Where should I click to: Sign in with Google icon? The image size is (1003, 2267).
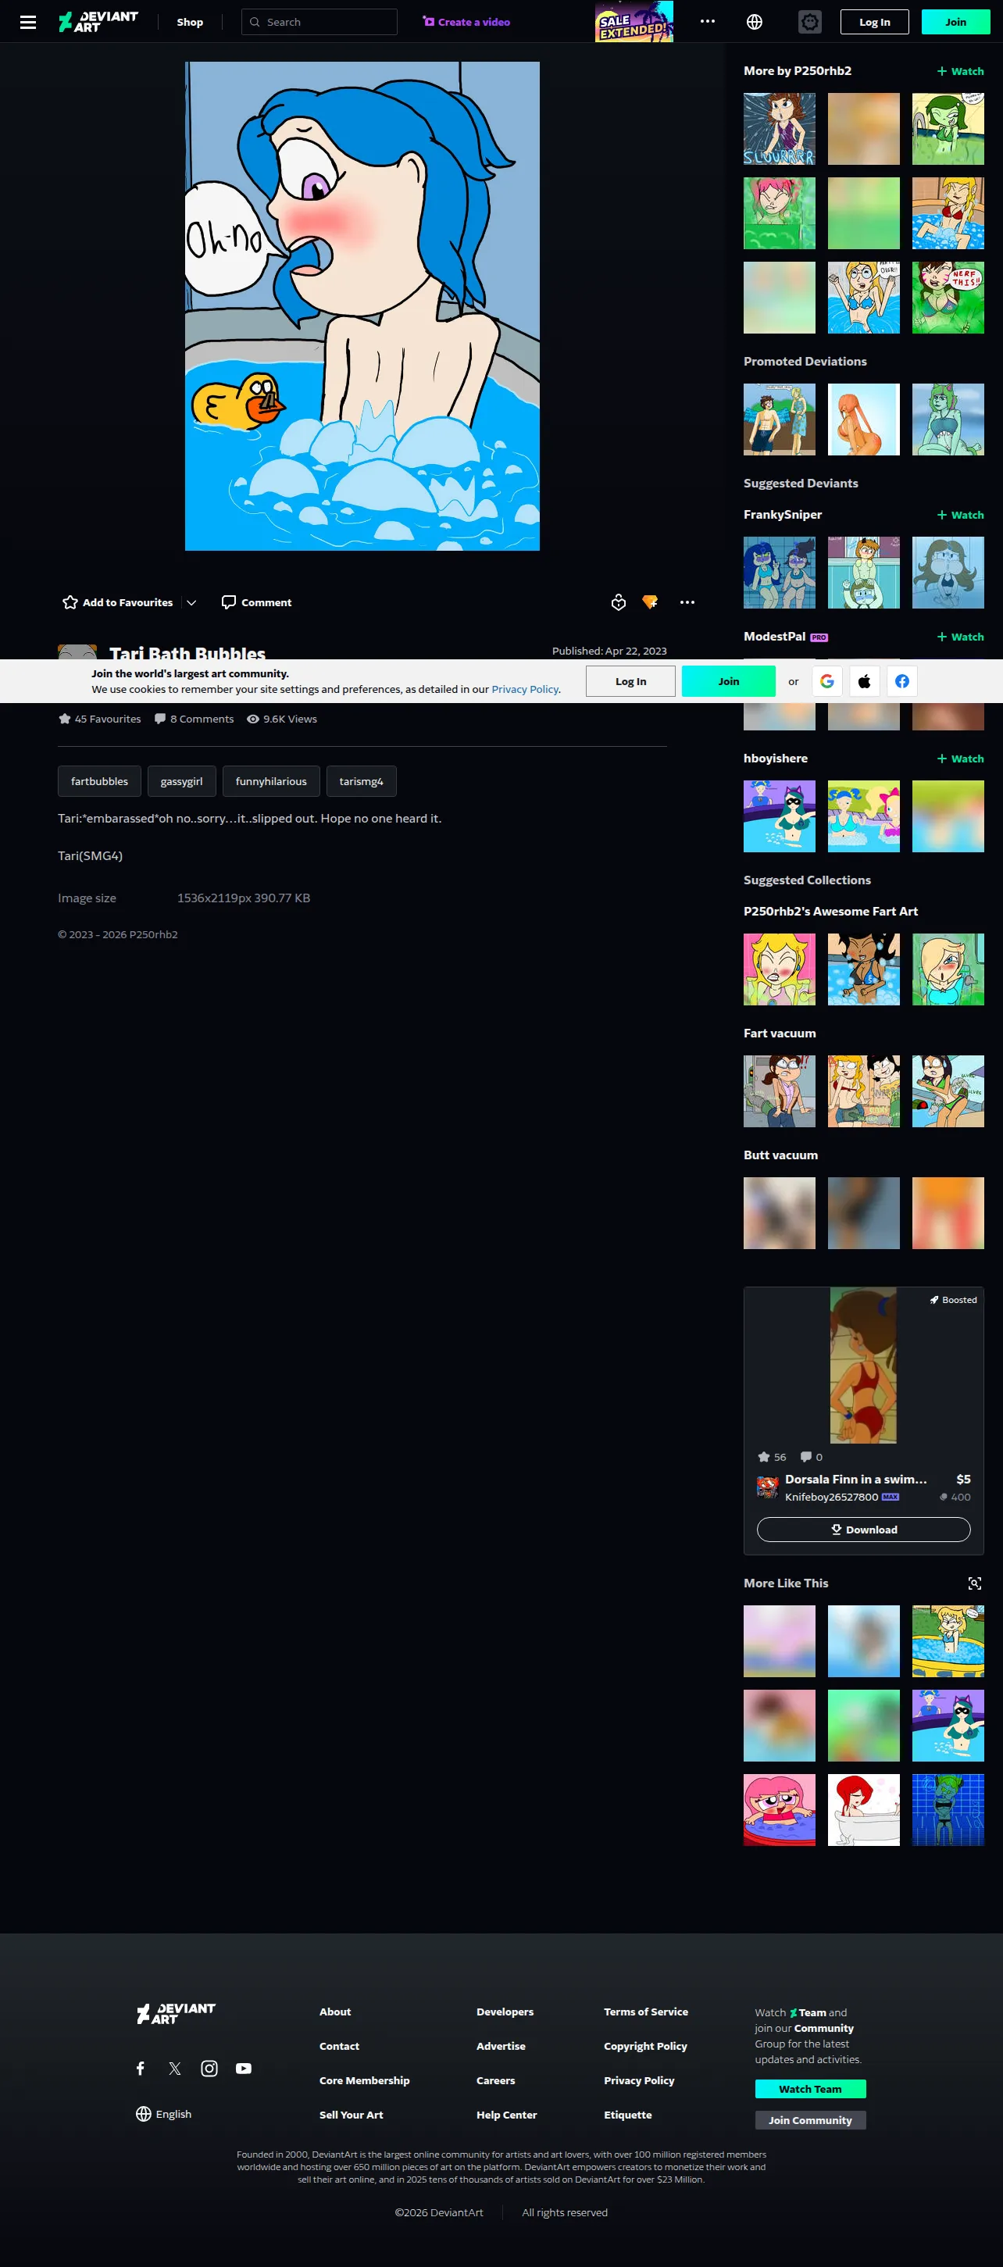point(827,681)
